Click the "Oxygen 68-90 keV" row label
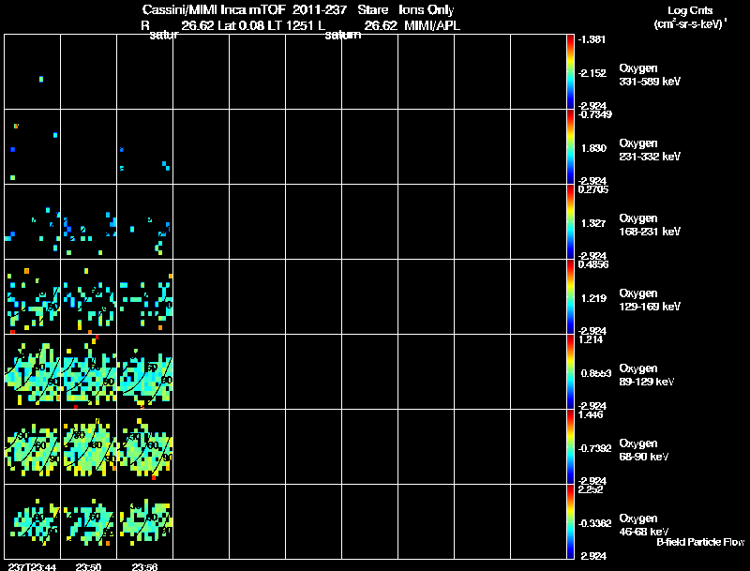The image size is (750, 571). click(644, 450)
